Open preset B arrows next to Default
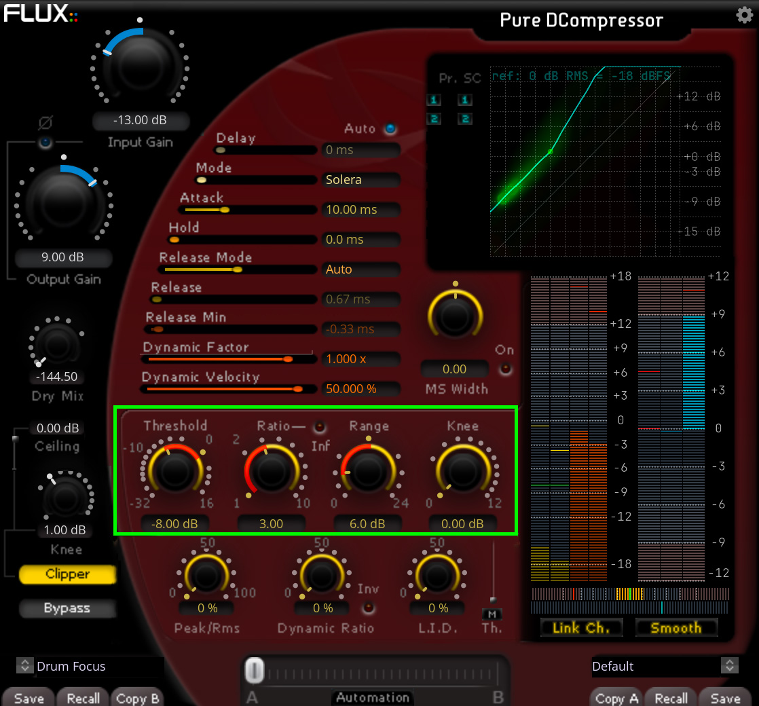 730,665
